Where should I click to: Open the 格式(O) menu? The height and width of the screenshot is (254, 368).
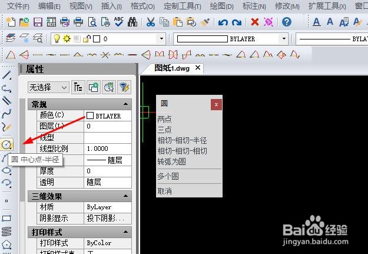point(142,6)
